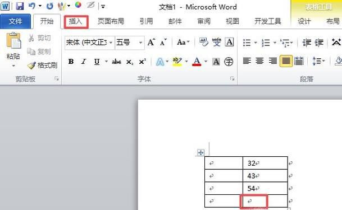This screenshot has width=342, height=210.
Task: Click the Copy (复制) button
Action: click(x=39, y=52)
